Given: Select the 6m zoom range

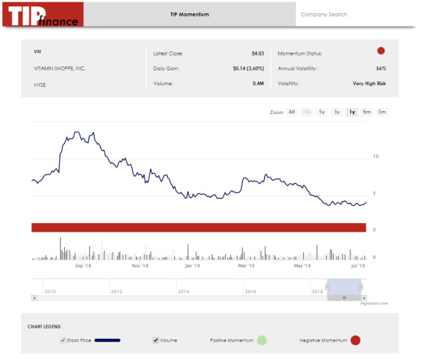Looking at the screenshot, I should click(367, 112).
